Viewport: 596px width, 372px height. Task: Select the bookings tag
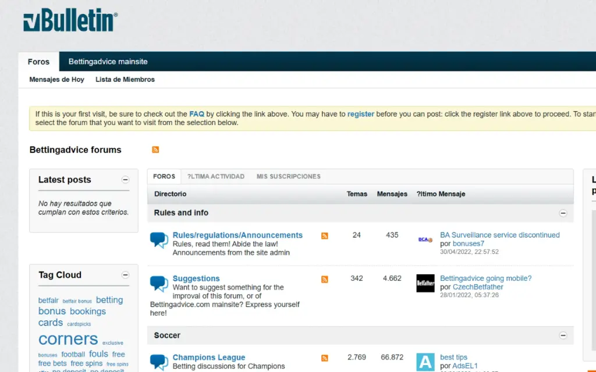coord(88,312)
